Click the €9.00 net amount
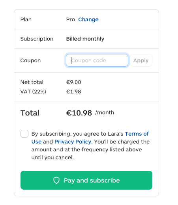The image size is (178, 205). tap(73, 82)
